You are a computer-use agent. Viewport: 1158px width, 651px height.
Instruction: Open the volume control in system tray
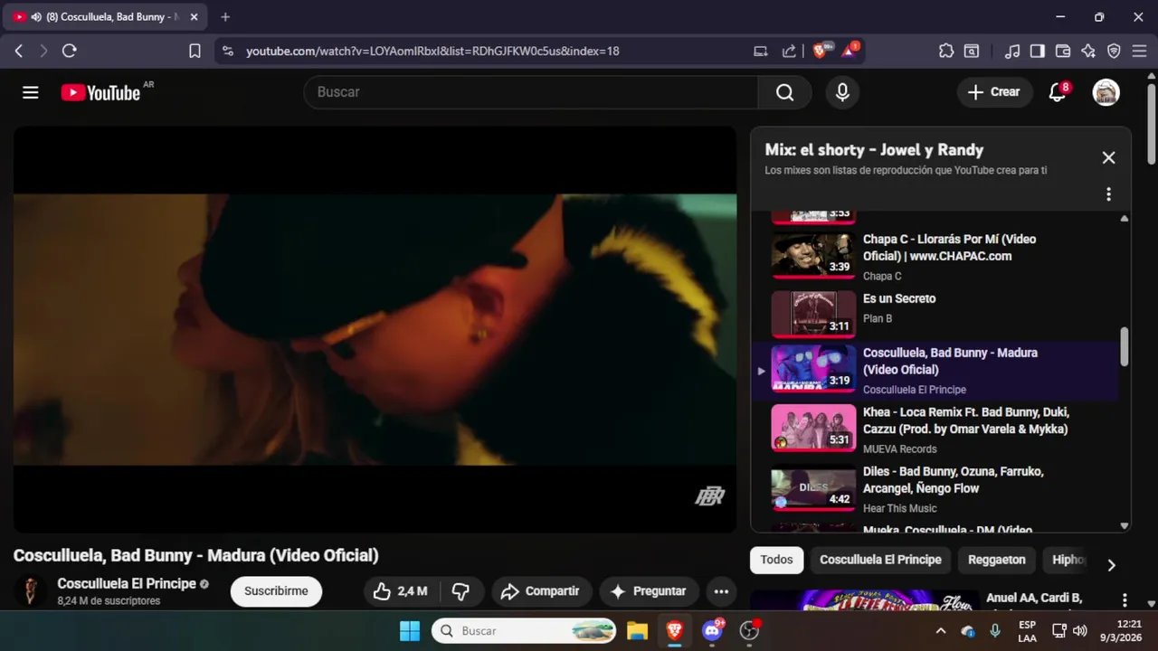pyautogui.click(x=1080, y=630)
